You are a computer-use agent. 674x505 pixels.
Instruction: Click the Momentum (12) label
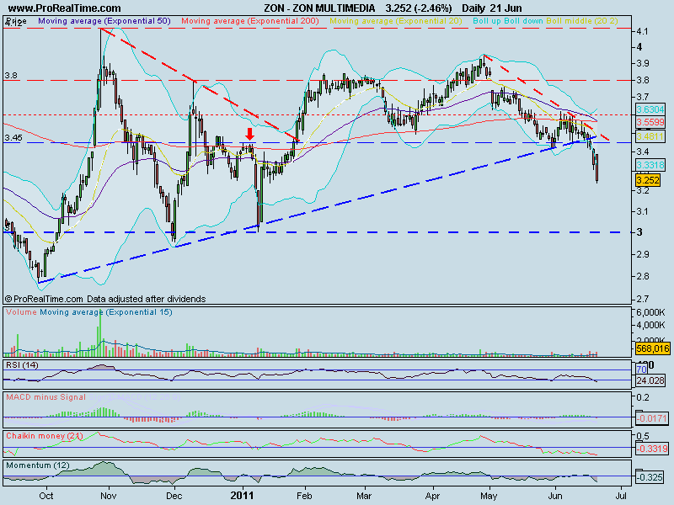38,465
